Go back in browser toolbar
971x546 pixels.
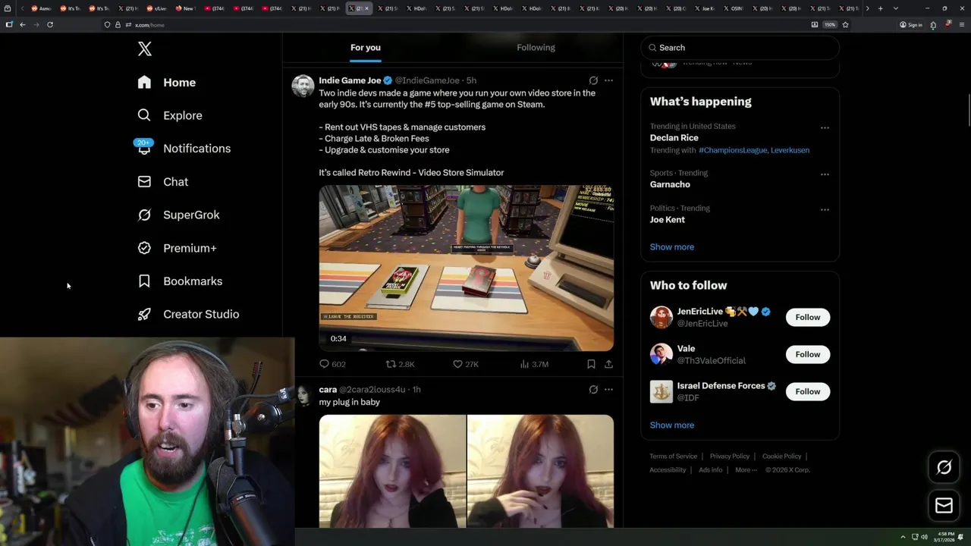(x=23, y=24)
